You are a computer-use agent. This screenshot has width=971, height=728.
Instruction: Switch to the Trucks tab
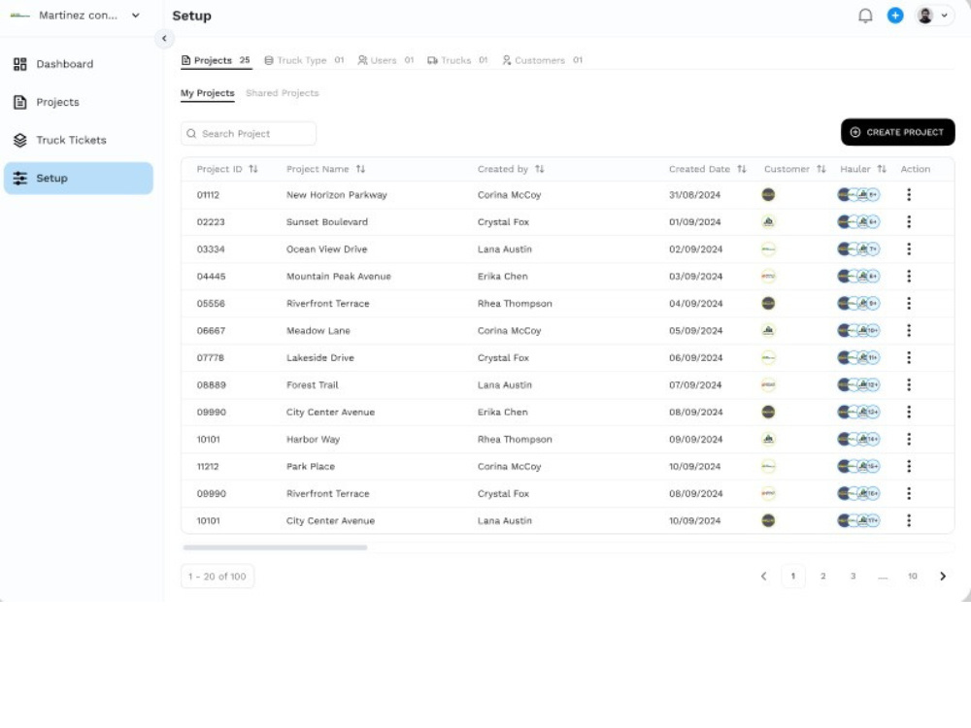pos(457,60)
